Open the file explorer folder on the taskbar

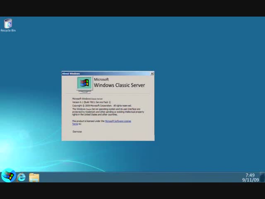tap(34, 177)
